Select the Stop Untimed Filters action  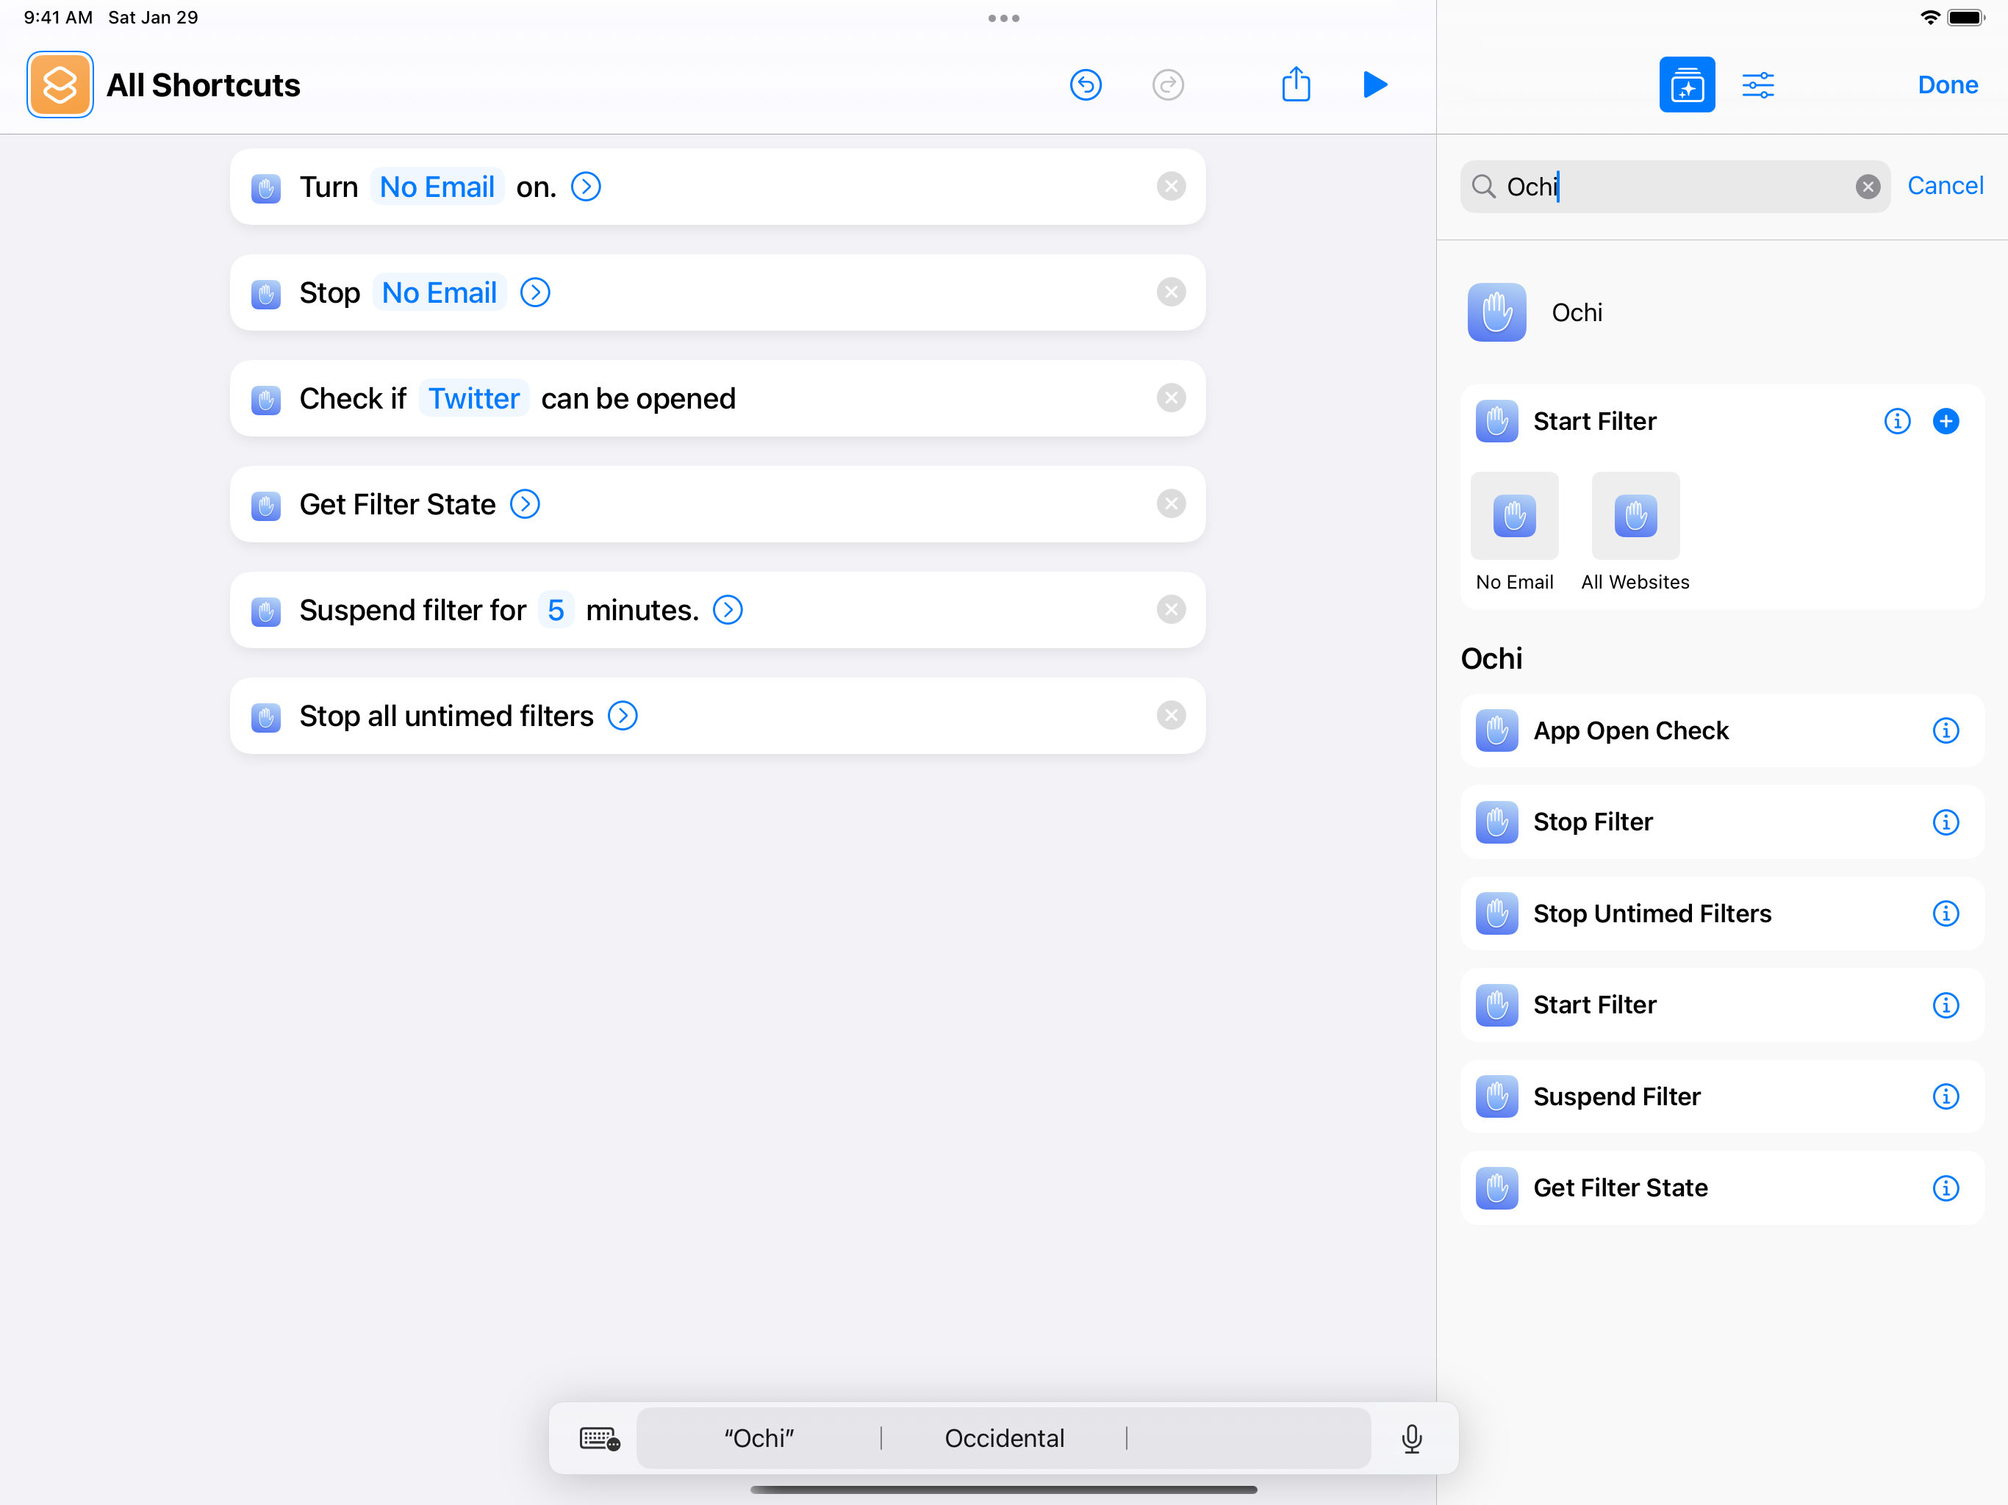(x=1652, y=913)
